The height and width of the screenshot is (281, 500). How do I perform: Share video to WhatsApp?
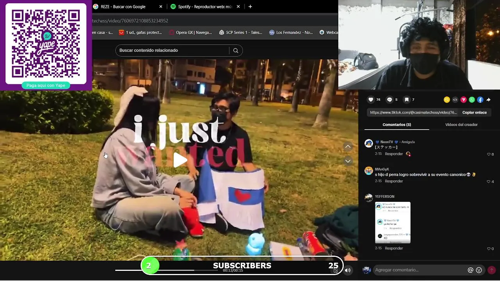472,100
